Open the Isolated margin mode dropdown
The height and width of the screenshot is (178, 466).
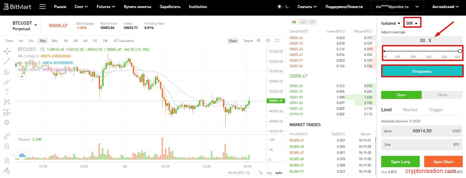pos(390,23)
